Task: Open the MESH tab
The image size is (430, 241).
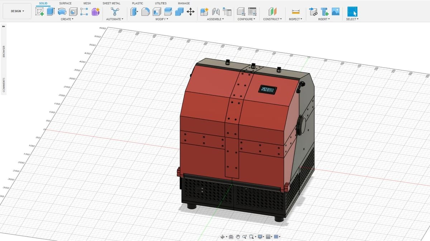Action: (87, 3)
